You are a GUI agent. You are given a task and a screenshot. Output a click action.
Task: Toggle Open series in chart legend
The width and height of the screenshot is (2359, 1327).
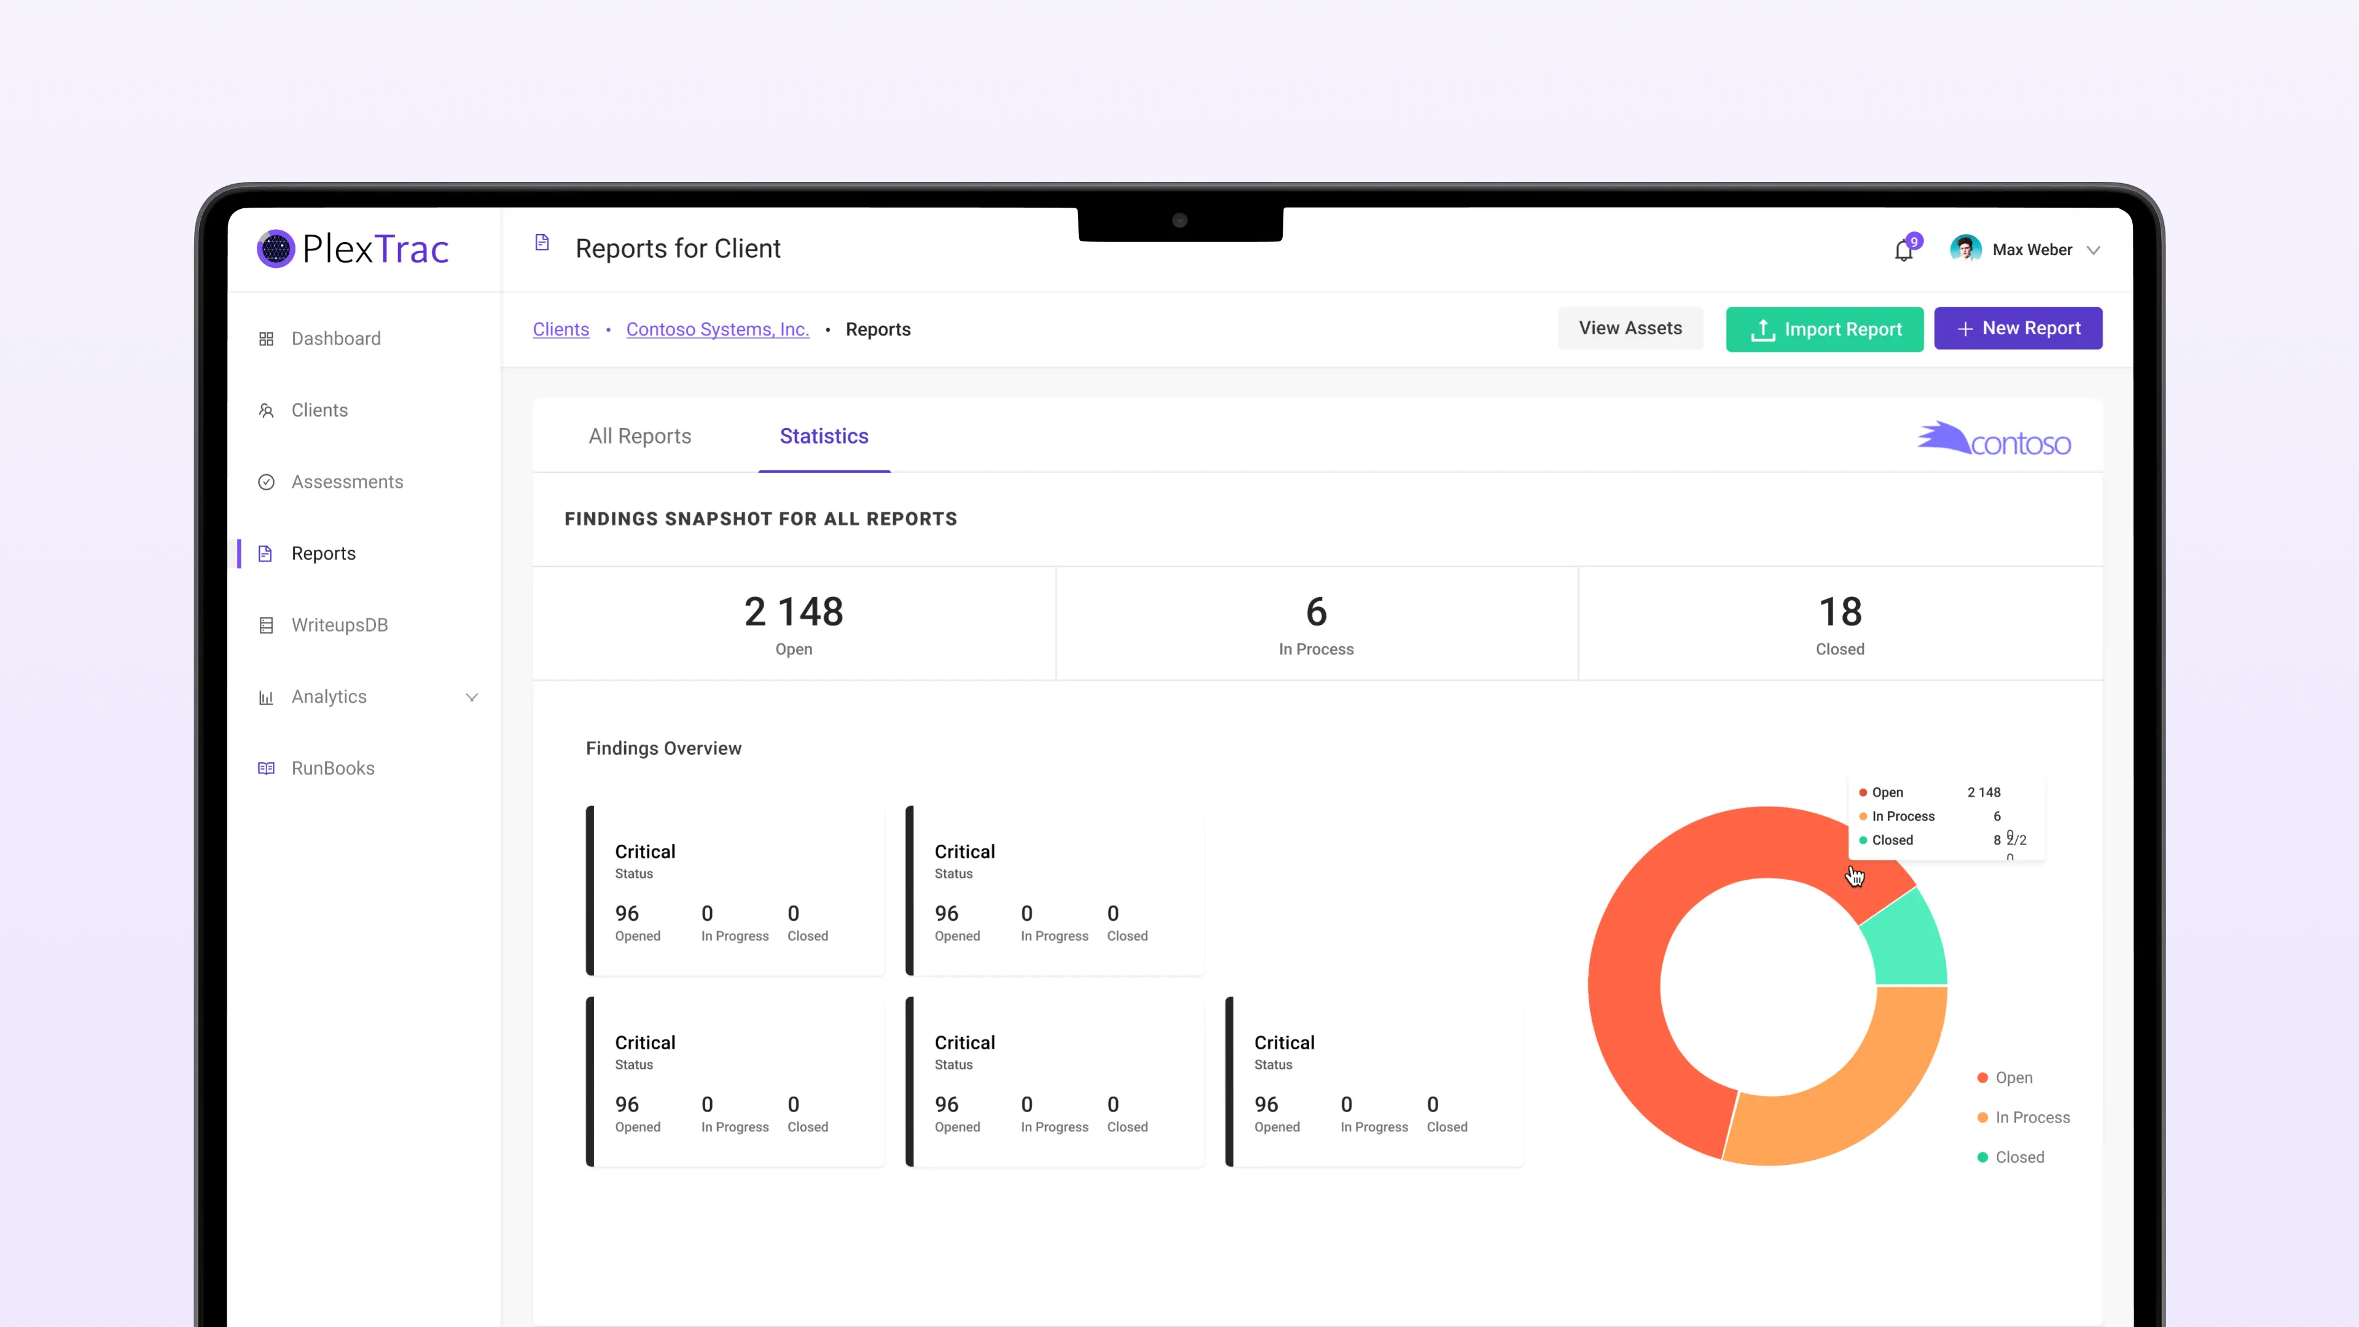[x=2006, y=1078]
